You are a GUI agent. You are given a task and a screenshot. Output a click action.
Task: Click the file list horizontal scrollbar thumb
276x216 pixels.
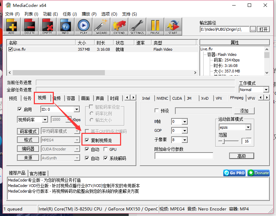pos(59,72)
